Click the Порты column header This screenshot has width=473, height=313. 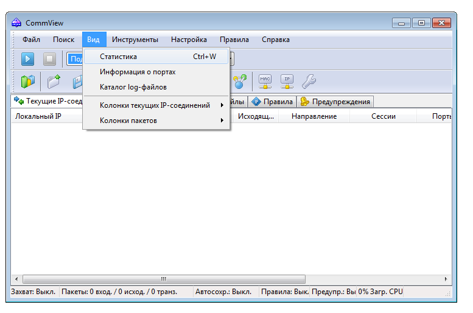point(435,116)
